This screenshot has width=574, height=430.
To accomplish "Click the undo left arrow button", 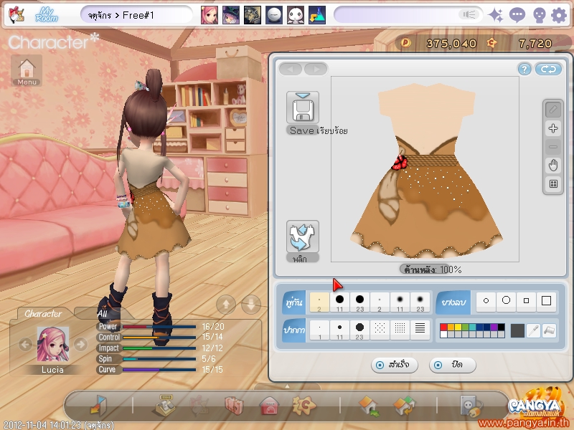I will 291,69.
